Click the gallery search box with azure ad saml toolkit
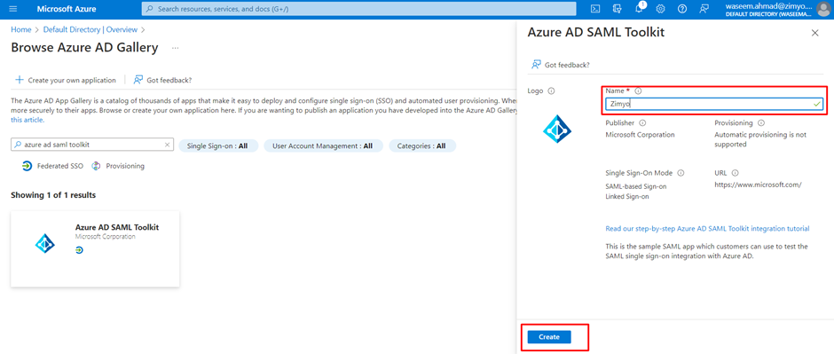The image size is (834, 354). point(92,145)
